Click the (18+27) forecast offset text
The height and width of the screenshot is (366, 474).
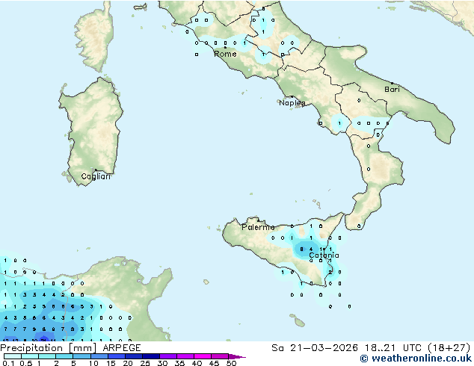449,348
